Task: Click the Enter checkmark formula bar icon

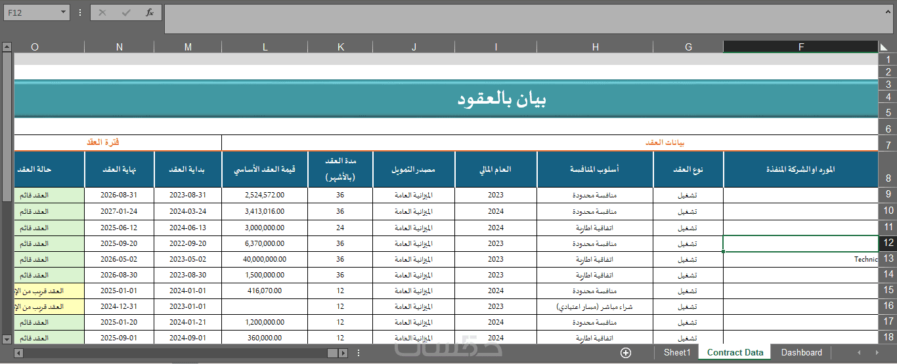Action: (126, 12)
